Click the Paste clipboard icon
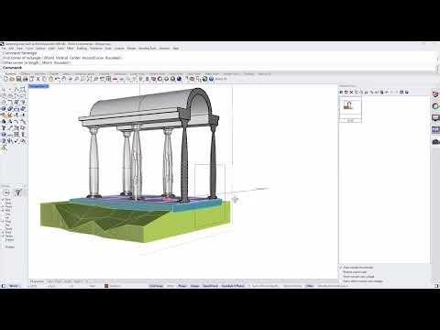Image resolution: width=440 pixels, height=330 pixels. pyautogui.click(x=50, y=79)
